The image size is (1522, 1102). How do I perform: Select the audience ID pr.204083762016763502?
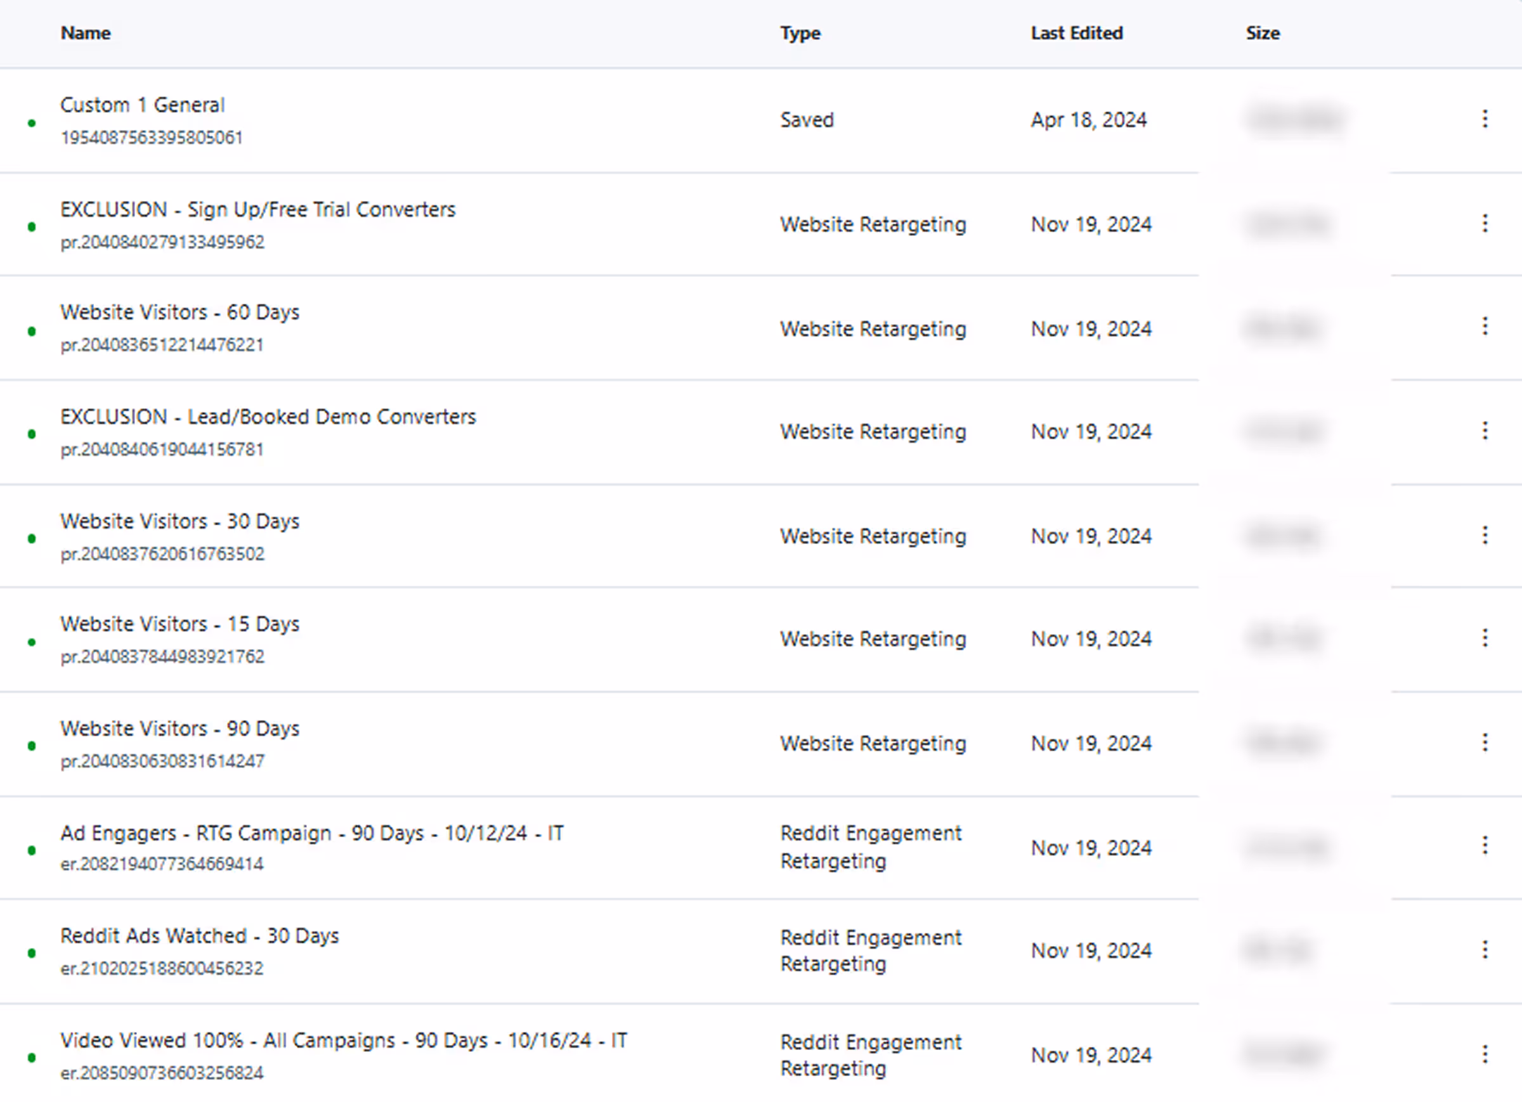coord(162,554)
